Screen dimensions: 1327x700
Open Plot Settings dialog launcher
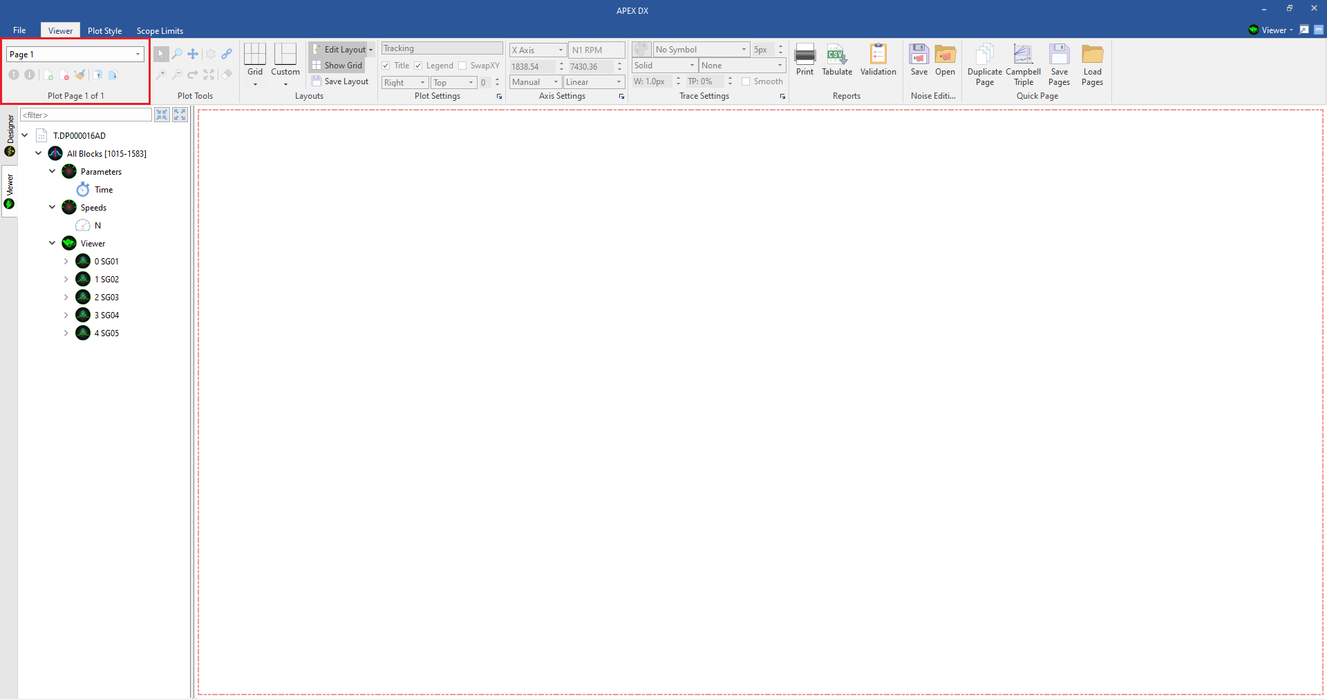tap(499, 97)
